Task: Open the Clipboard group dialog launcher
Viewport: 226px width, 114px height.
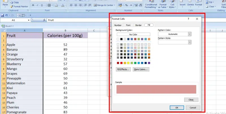Action: click(x=28, y=10)
